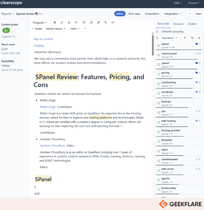Expand the Version history dropdown

click(x=56, y=29)
